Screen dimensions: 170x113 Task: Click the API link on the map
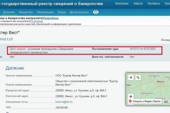click(166, 101)
